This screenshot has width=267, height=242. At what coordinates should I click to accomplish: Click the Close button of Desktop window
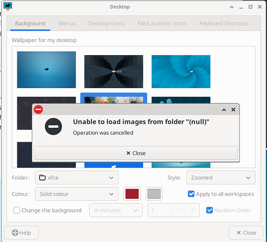[x=246, y=233]
